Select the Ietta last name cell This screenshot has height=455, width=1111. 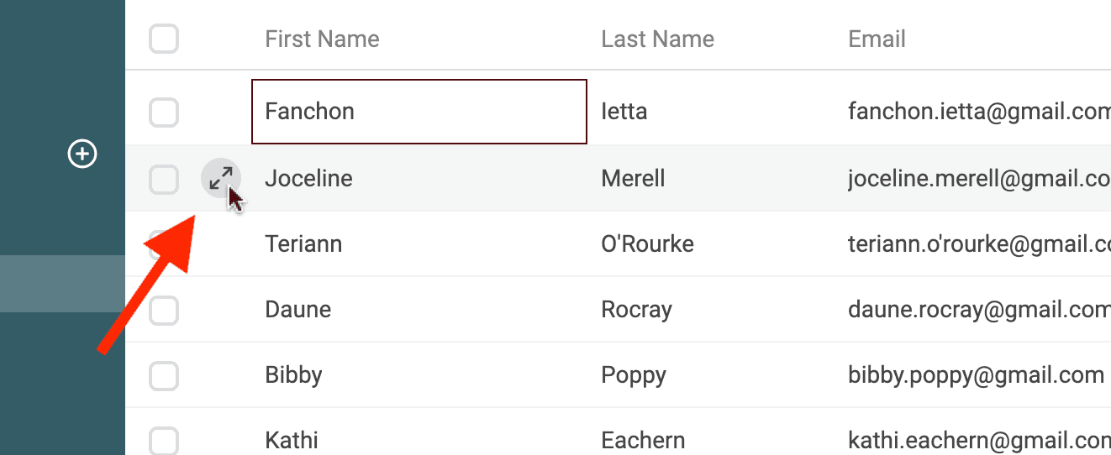(624, 112)
